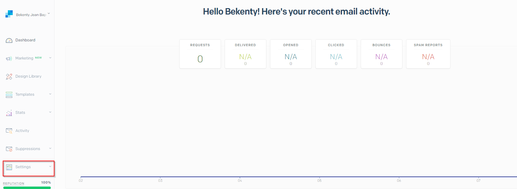This screenshot has width=517, height=189.
Task: Click the Design Library icon
Action: (x=9, y=76)
